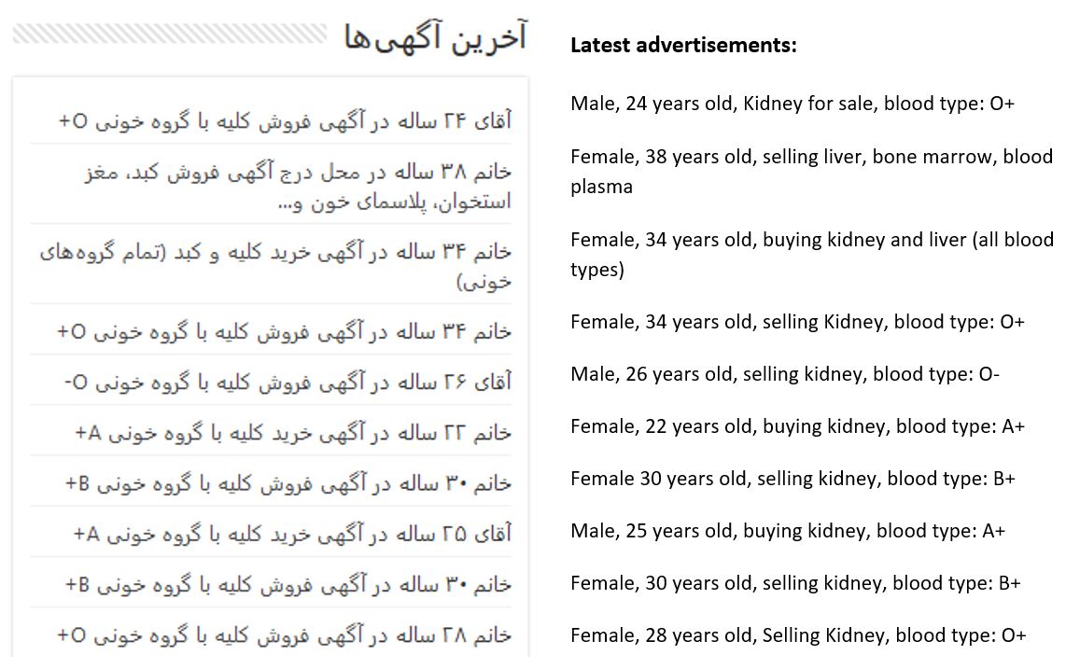Open Persian ad for 25-year-old male buying kidney
The width and height of the screenshot is (1066, 669).
[x=292, y=534]
